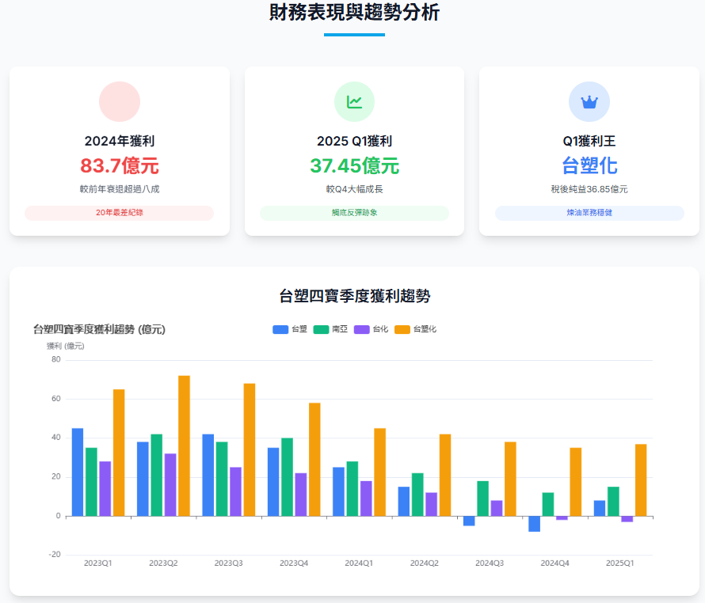Click the purple 台化 bar for 2023Q4
The image size is (705, 603).
pyautogui.click(x=301, y=495)
